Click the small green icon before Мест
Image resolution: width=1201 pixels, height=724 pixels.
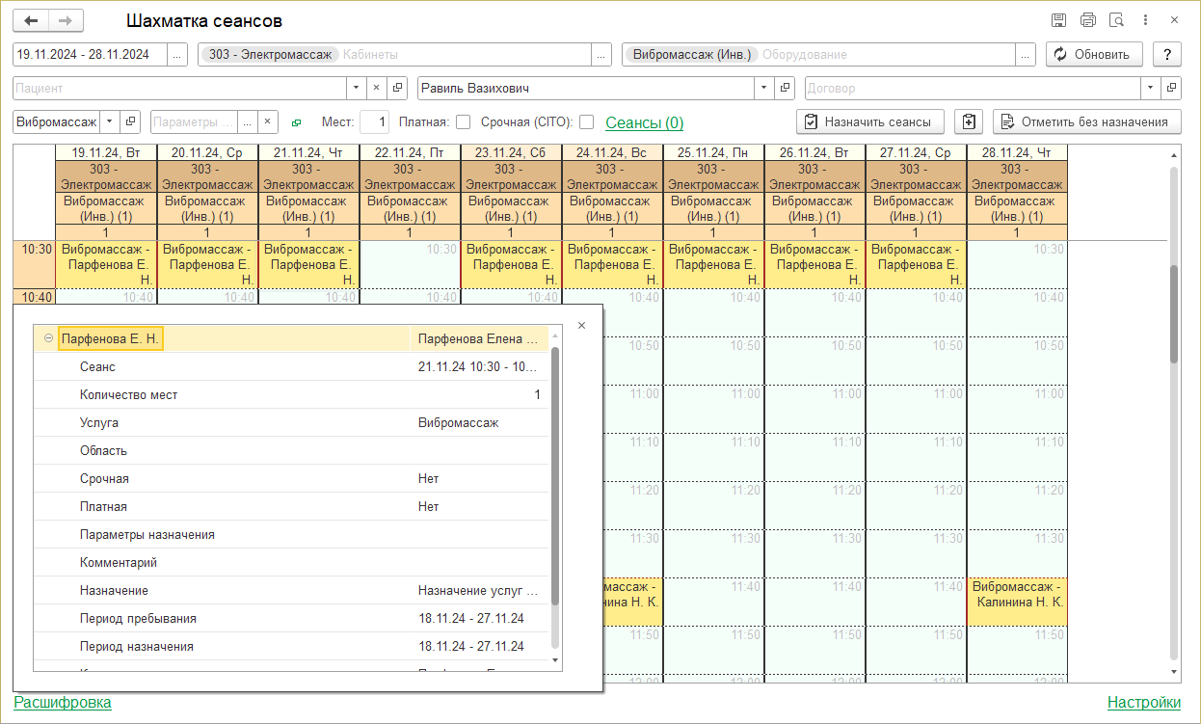[x=296, y=122]
